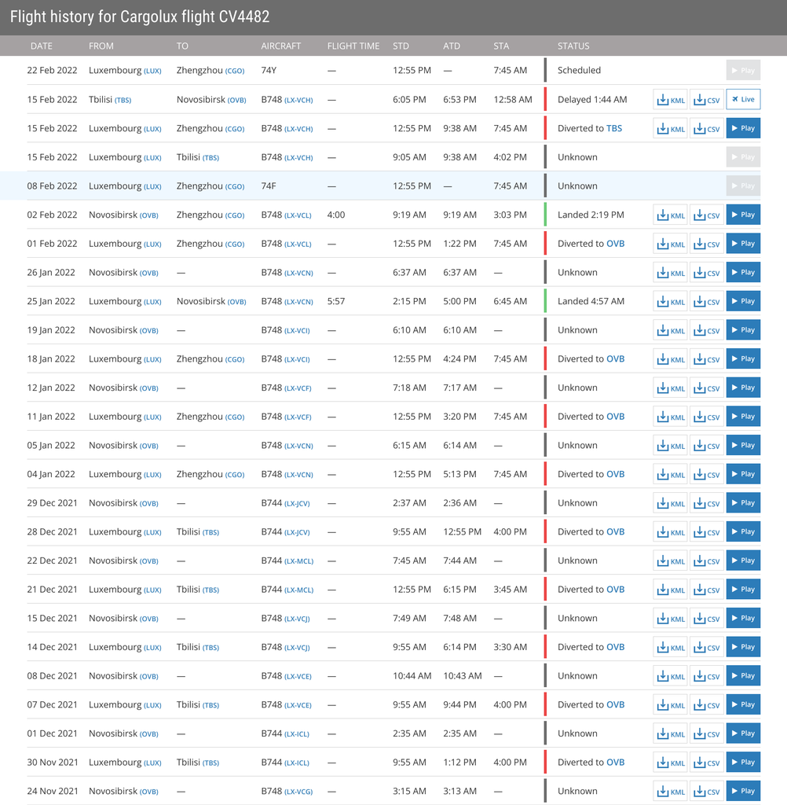This screenshot has height=805, width=787.
Task: Play the 26 Jan 2022 flight
Action: 743,272
